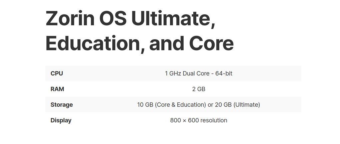Select the Storage row label
Viewport: 340px width, 144px height.
pyautogui.click(x=62, y=105)
